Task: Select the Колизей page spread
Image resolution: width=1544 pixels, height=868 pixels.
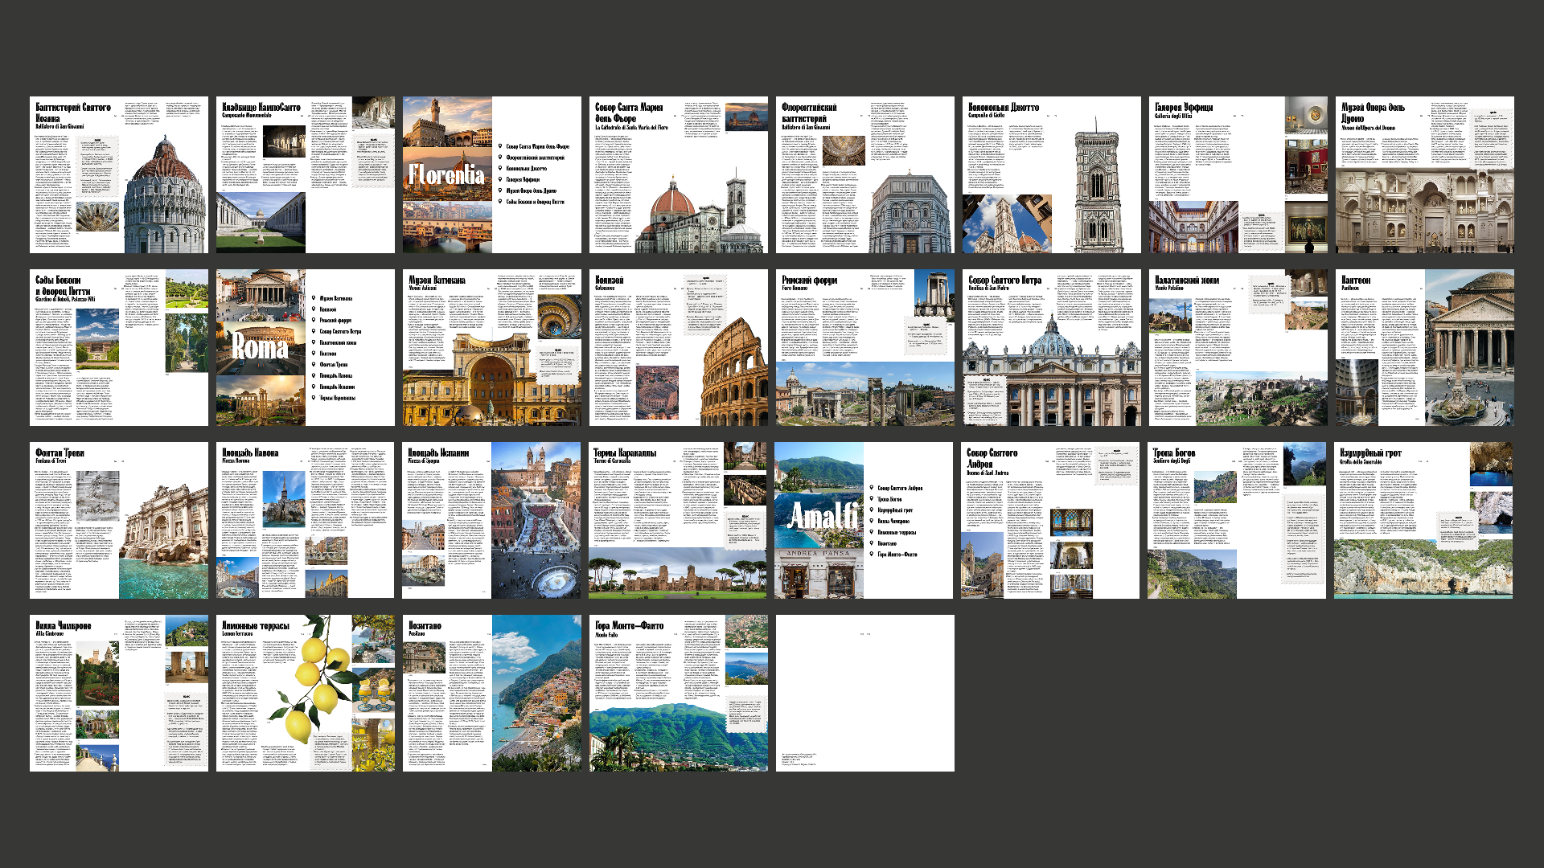Action: [679, 348]
